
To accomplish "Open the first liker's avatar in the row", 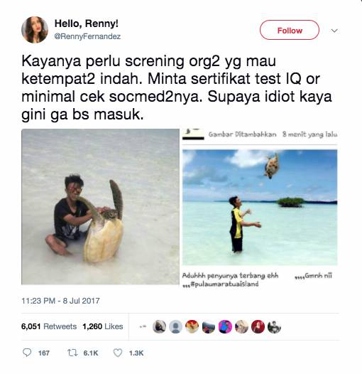I will [x=159, y=326].
